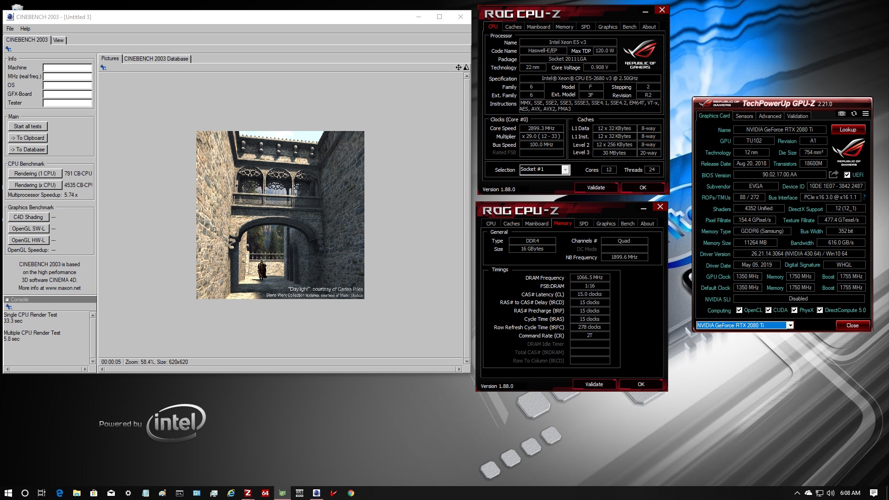Click the Close button in GPU-Z

tap(852, 325)
